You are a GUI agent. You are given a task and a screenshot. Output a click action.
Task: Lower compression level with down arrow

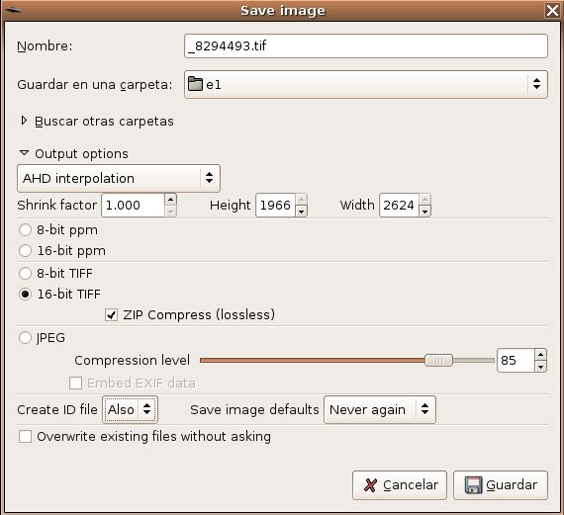540,366
